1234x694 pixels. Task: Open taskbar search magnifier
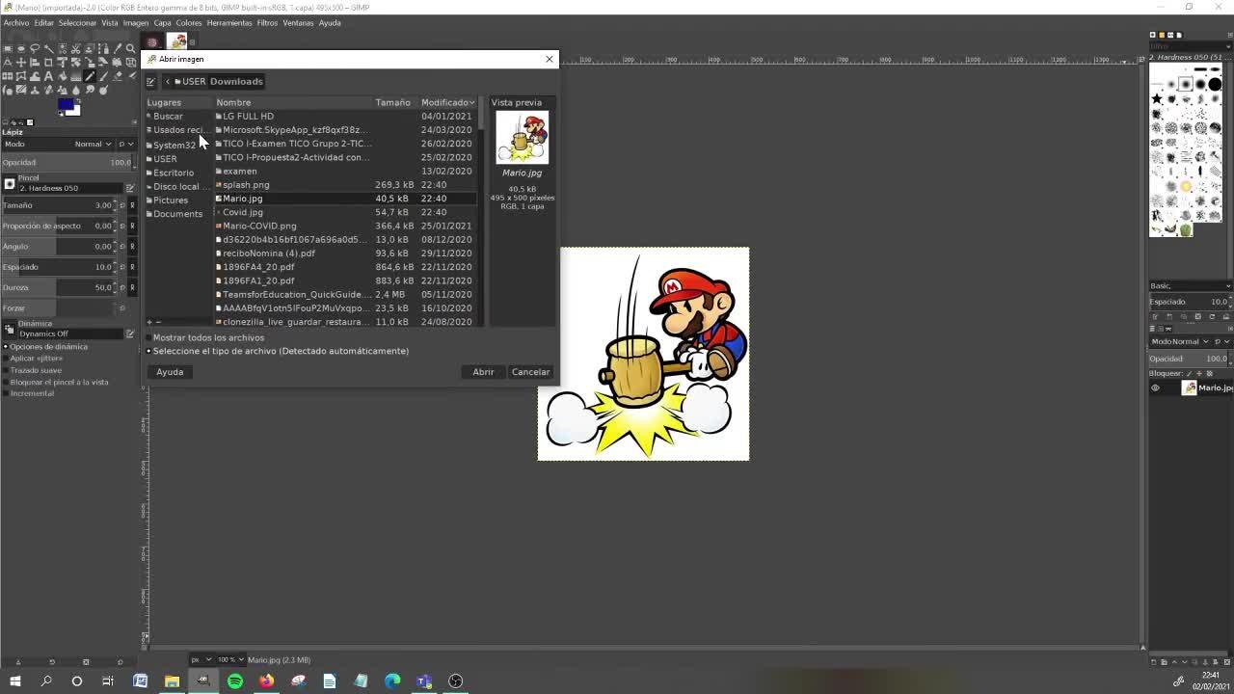pos(46,681)
